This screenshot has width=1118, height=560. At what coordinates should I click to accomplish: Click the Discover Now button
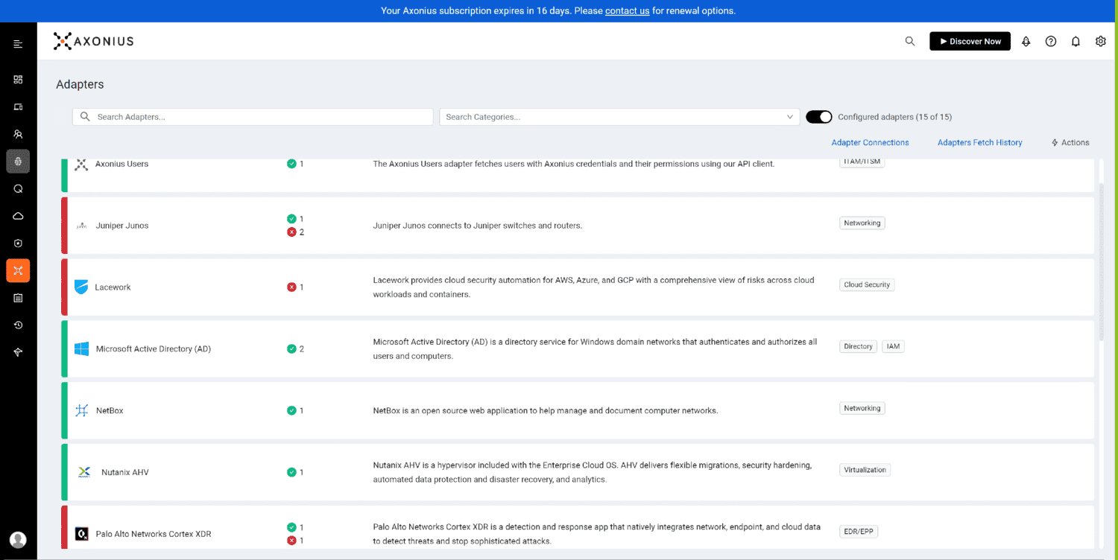[970, 42]
